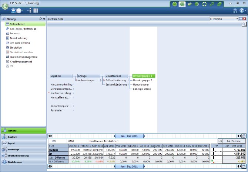This screenshot has height=172, width=248.
Task: Open the green leaf module icon
Action: pos(219,4)
